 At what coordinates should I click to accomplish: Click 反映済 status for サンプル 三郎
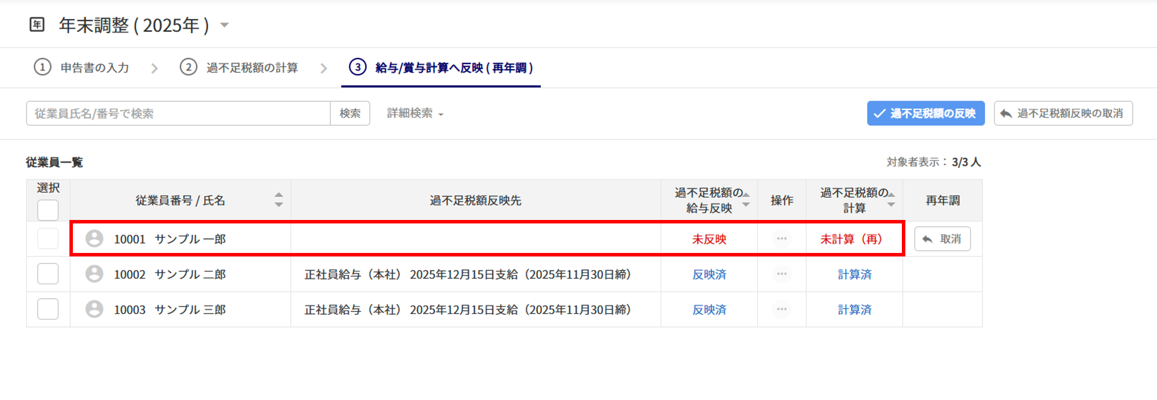[x=709, y=310]
